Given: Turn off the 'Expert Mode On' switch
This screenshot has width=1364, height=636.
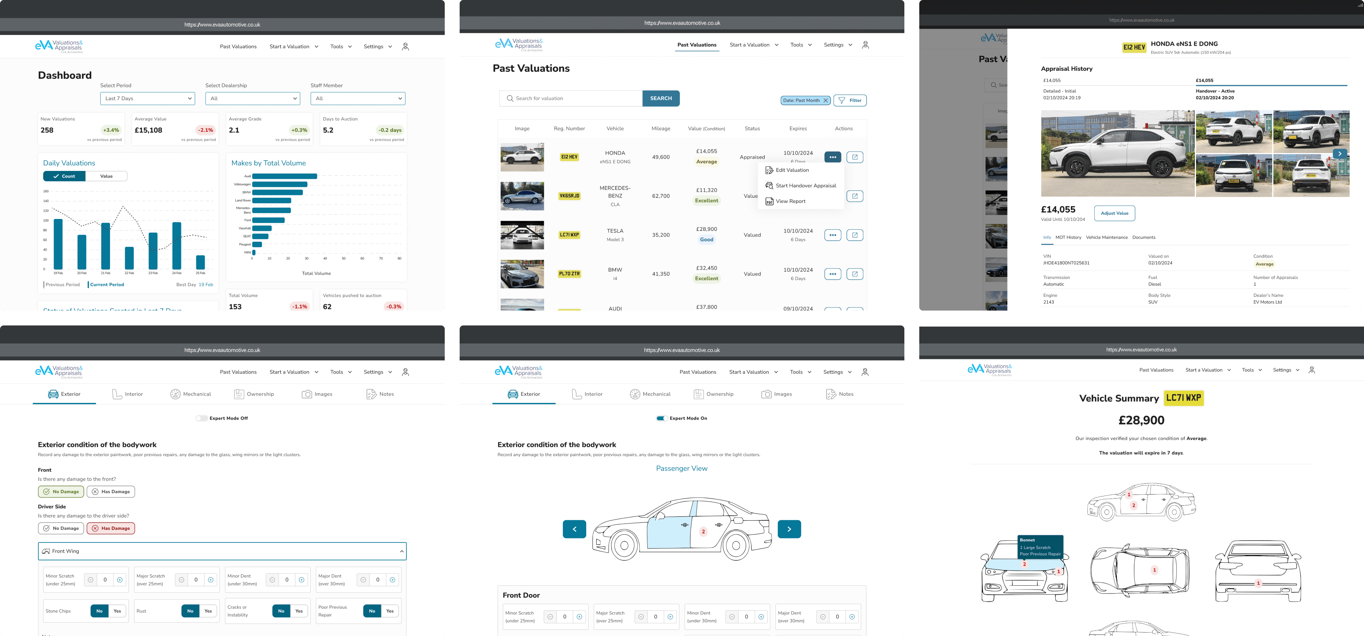Looking at the screenshot, I should (x=661, y=418).
